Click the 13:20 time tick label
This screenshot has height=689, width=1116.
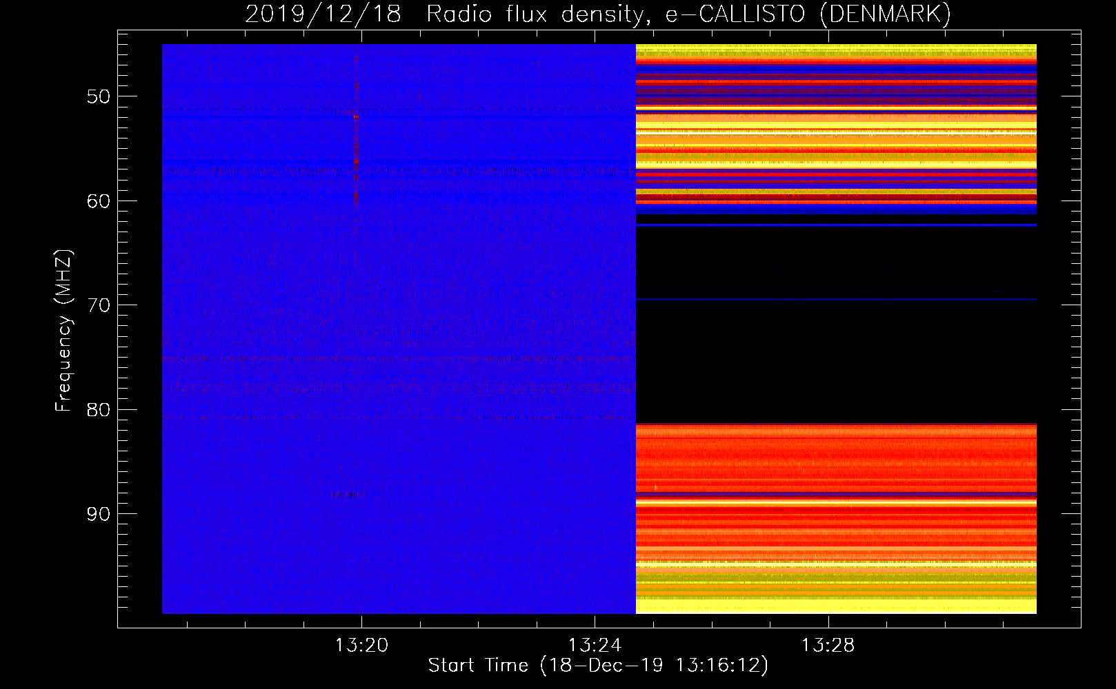click(x=361, y=646)
